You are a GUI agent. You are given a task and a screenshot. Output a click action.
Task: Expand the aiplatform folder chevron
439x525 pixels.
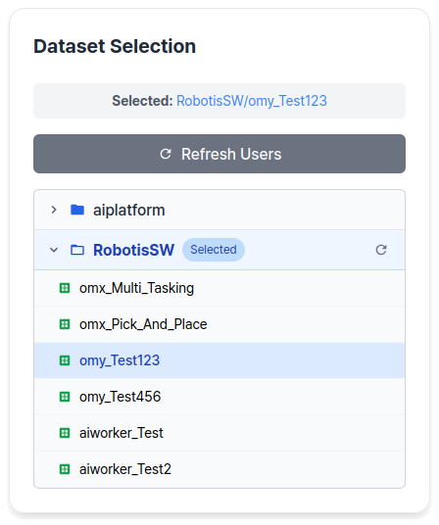54,210
